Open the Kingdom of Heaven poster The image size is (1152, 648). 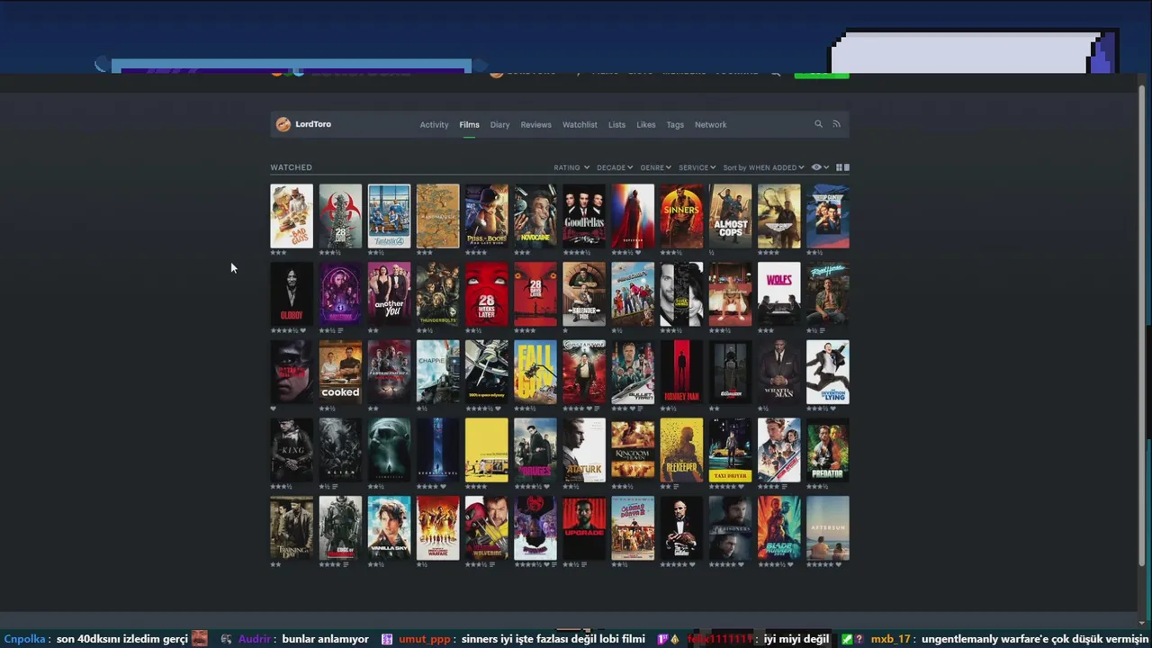coord(633,450)
